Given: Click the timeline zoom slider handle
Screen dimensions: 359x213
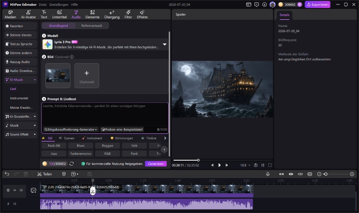Looking at the screenshot, I should coord(326,174).
